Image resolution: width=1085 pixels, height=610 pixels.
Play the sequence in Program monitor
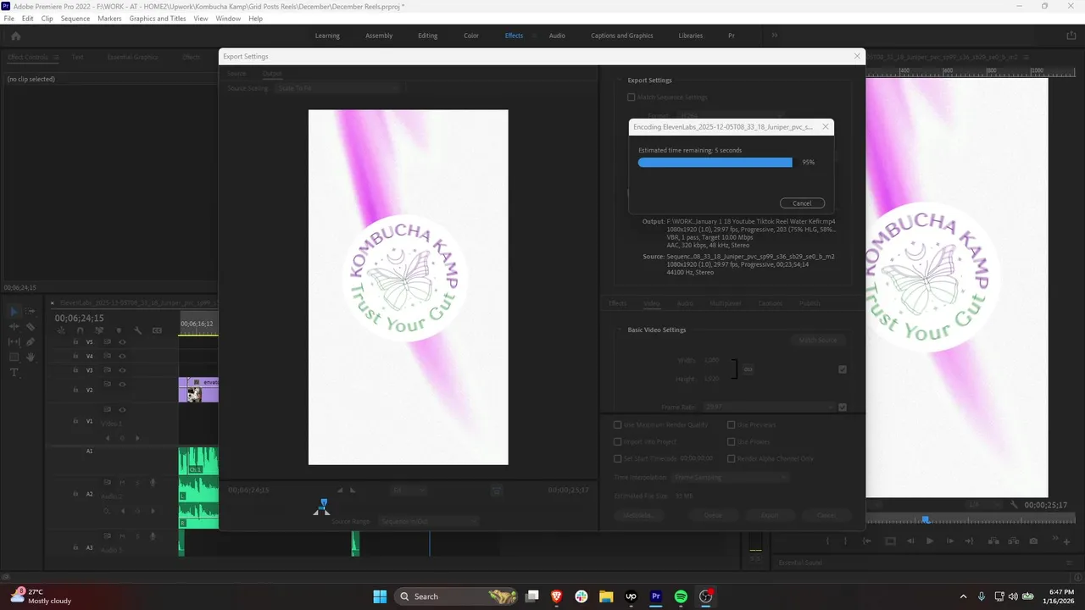(930, 541)
